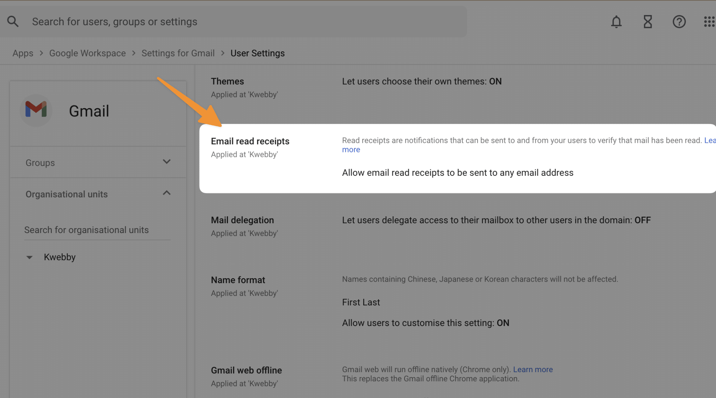Open the Google apps grid
716x398 pixels.
(x=709, y=22)
